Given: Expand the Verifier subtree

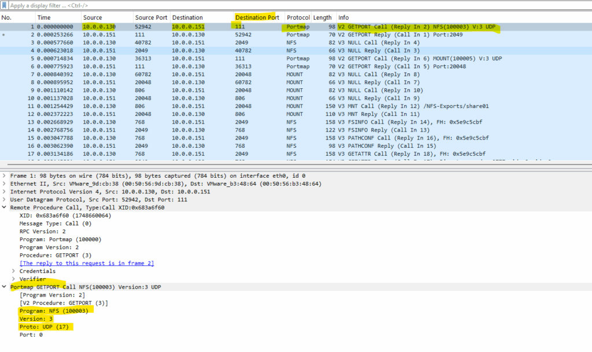Looking at the screenshot, I should coord(14,279).
